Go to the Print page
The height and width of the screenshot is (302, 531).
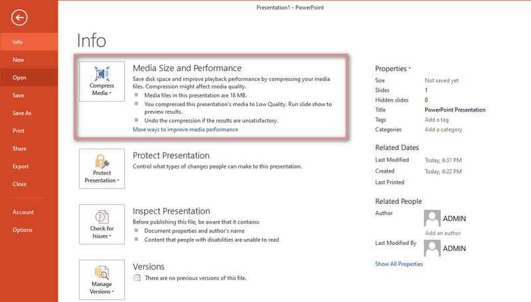pos(19,131)
